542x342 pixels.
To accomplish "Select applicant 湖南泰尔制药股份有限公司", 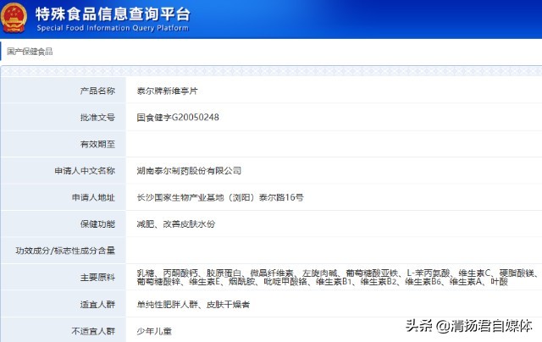I will click(x=189, y=171).
